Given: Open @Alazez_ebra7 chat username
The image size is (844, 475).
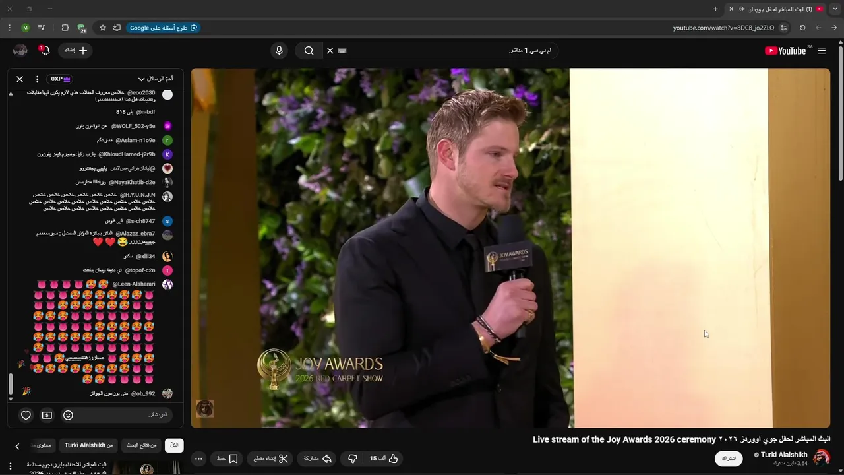Looking at the screenshot, I should click(x=135, y=234).
